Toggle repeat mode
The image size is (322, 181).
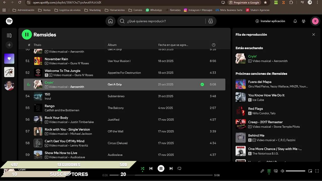[x=179, y=168]
